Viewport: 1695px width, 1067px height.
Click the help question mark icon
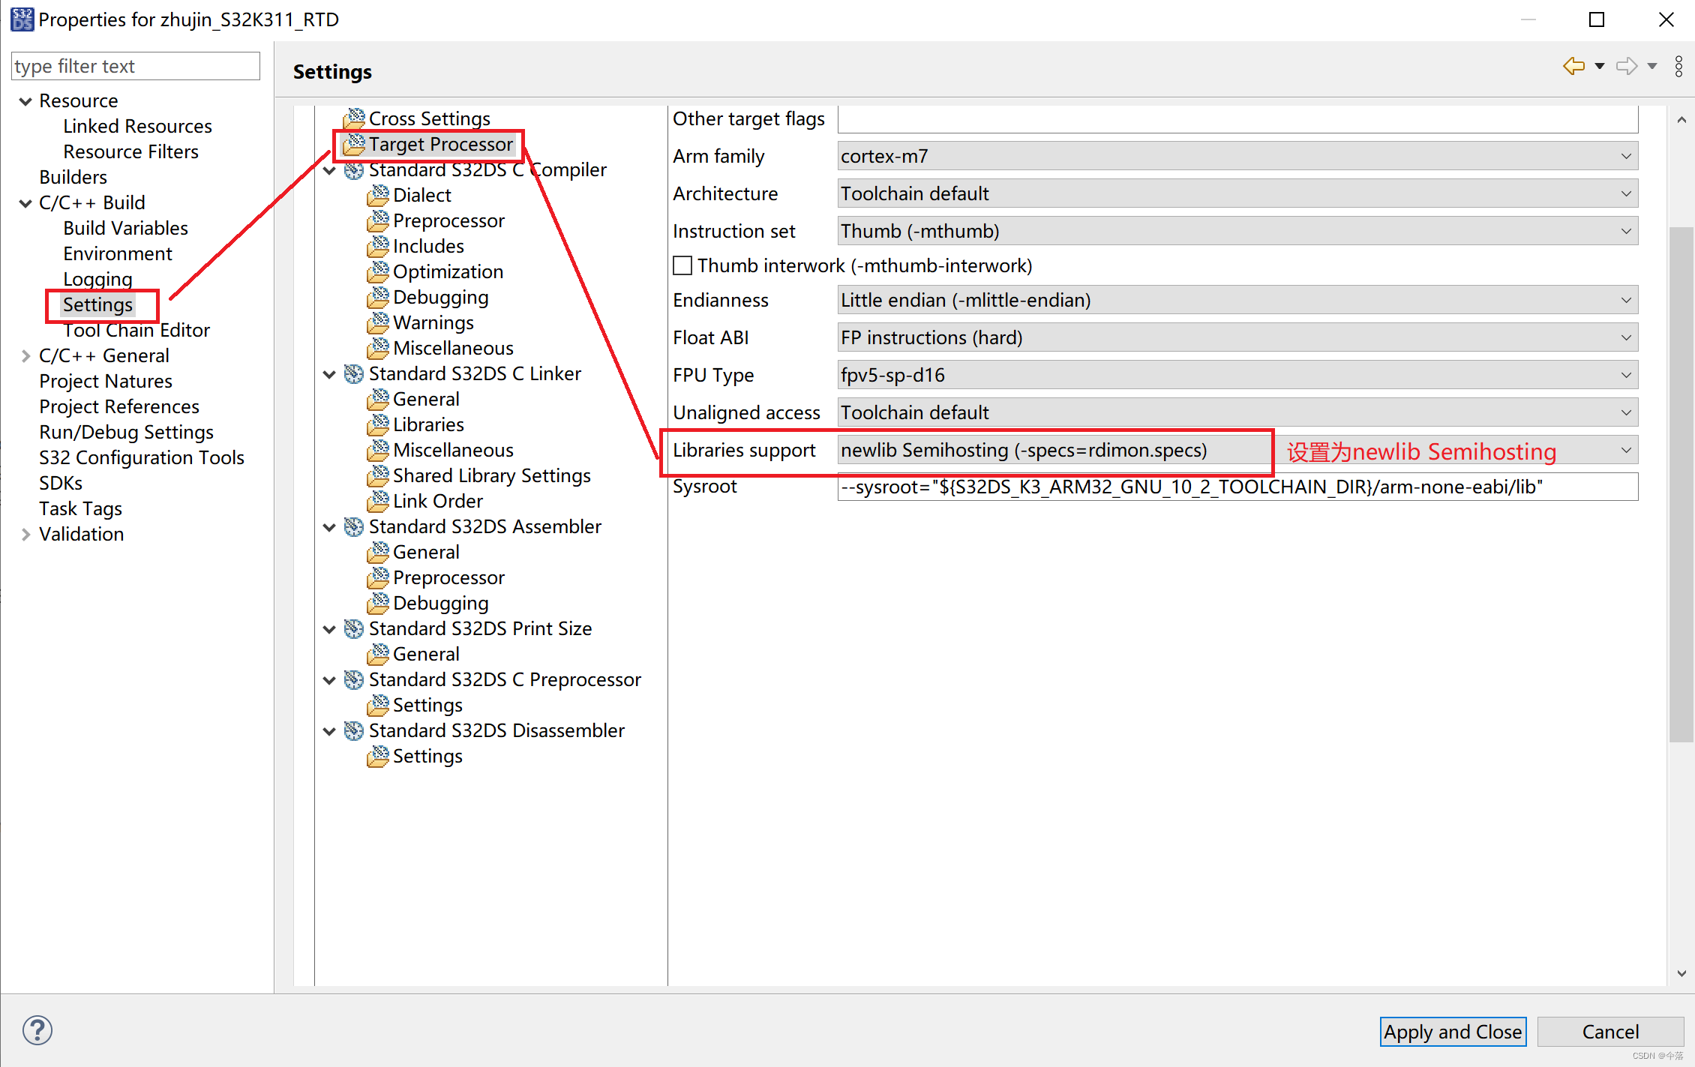[37, 1030]
